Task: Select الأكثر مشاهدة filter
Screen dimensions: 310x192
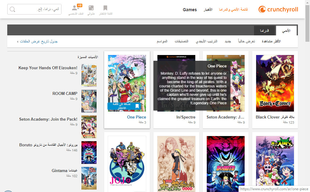Action: coord(271,41)
